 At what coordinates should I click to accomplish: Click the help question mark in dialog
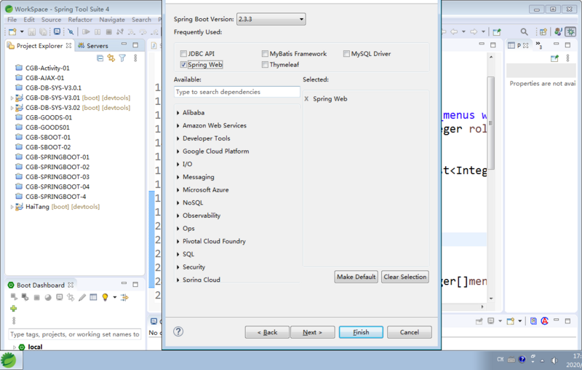click(x=178, y=331)
